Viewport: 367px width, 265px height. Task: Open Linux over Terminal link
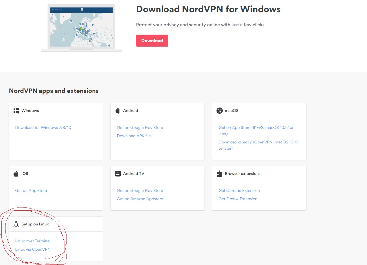(x=33, y=241)
